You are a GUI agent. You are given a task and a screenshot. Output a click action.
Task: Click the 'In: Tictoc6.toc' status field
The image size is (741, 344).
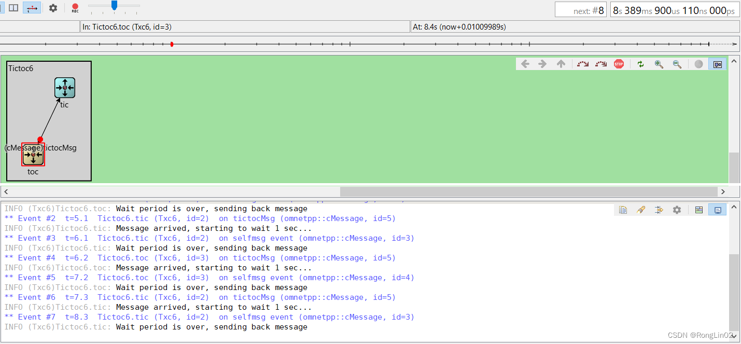pos(245,26)
